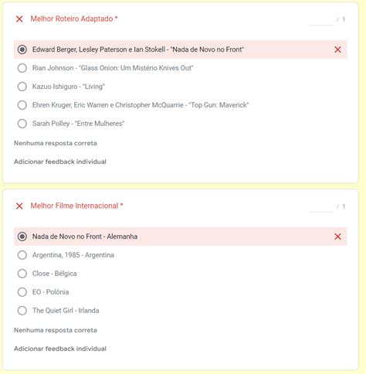Select the Rian Johnson Glass Onion option
This screenshot has height=374, width=366.
22,68
